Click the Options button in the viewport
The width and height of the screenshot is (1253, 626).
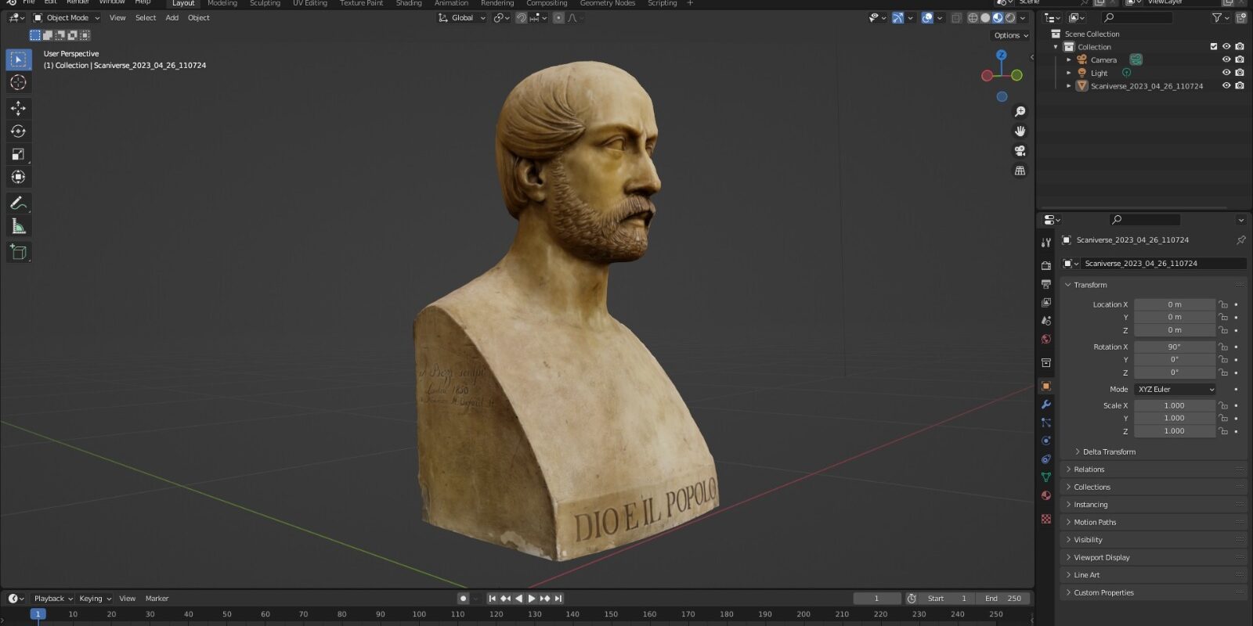(1009, 35)
